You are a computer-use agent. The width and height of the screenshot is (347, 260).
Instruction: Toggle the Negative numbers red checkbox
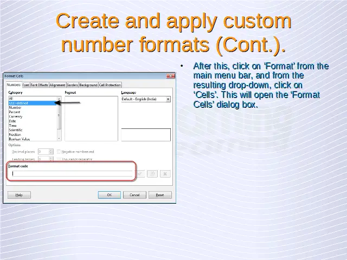tap(59, 152)
